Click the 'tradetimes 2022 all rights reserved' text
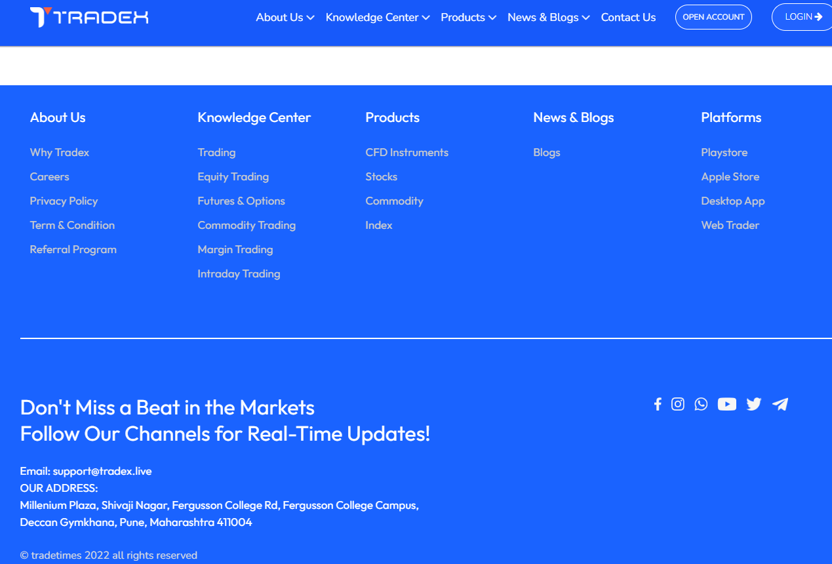The image size is (832, 564). pos(109,555)
